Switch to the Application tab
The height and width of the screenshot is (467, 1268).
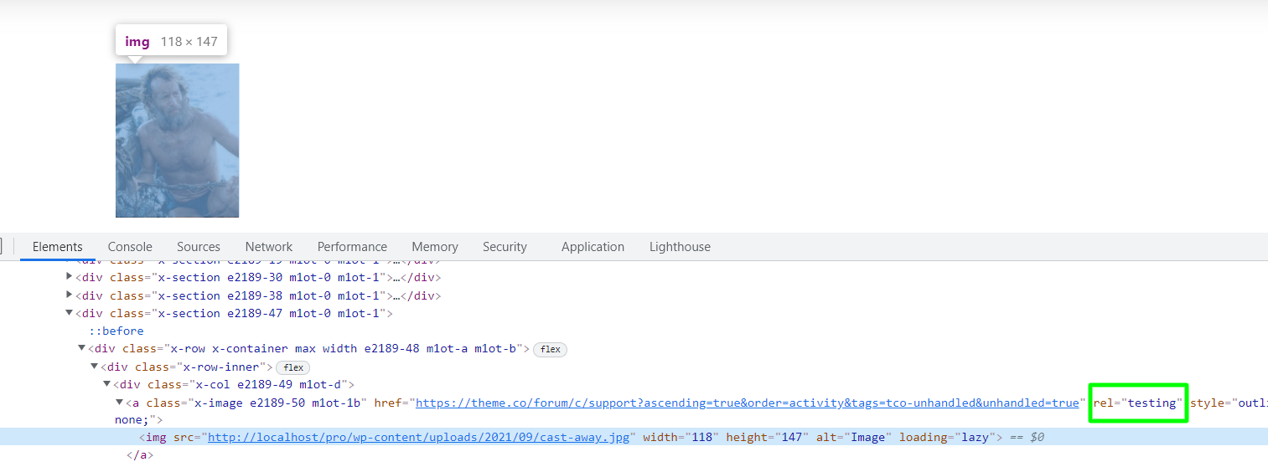tap(593, 247)
